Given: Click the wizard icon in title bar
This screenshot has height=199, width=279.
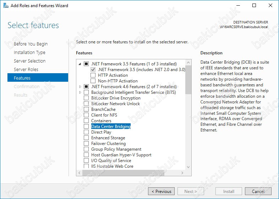Looking at the screenshot, I should [6, 6].
